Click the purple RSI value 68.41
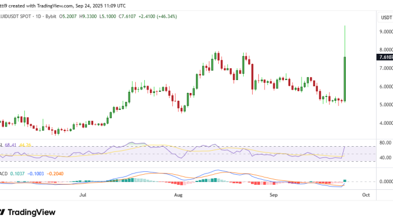This screenshot has width=393, height=224. tap(10, 145)
